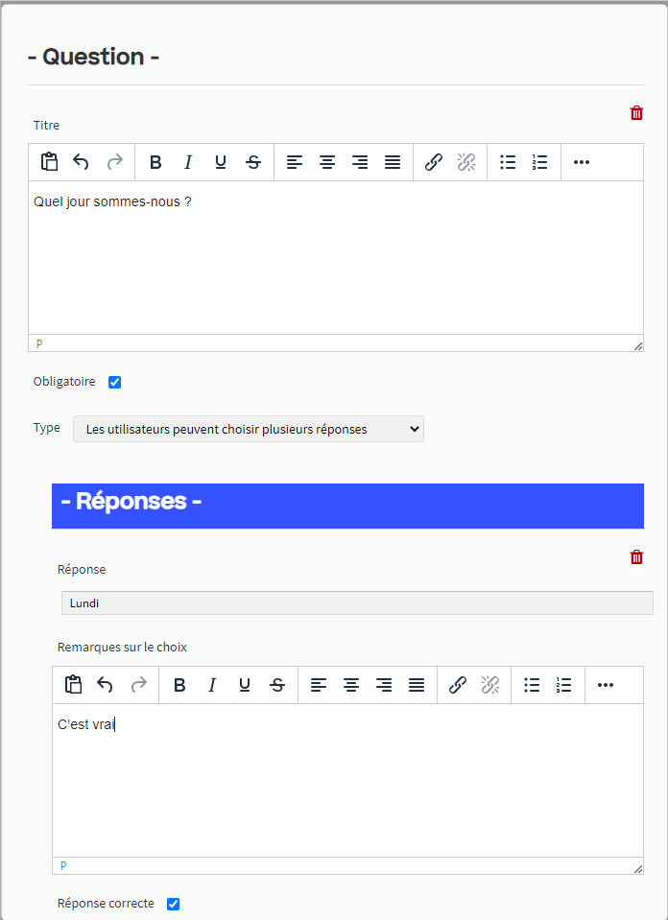
Task: Click Italic in the Titre editor toolbar
Action: [x=188, y=162]
